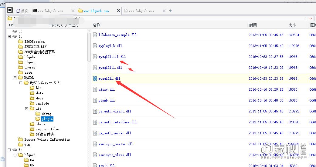
Task: Click the $RECYCLE.BIN folder icon
Action: tap(21, 47)
